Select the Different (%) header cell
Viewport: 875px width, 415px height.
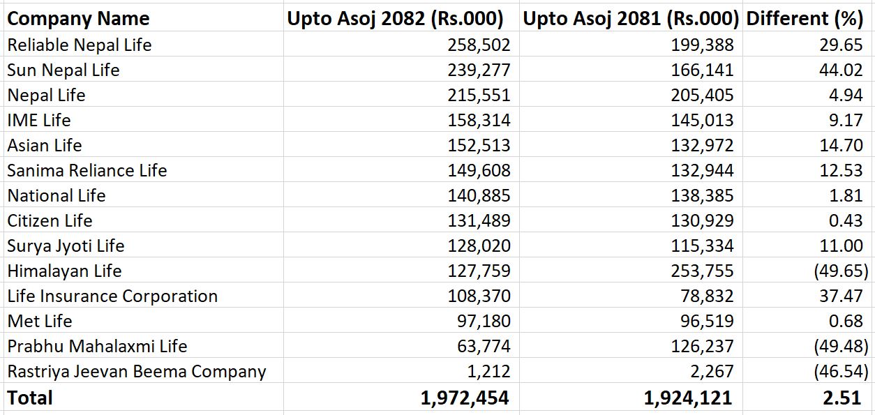click(x=805, y=19)
